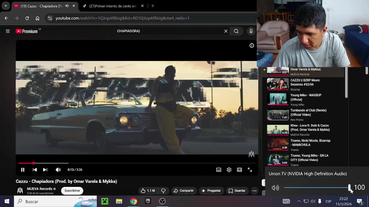Open the YouTube hamburger guide menu
This screenshot has width=369, height=207.
8,31
